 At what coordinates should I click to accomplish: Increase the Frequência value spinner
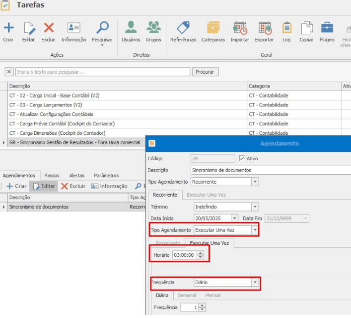pyautogui.click(x=203, y=306)
